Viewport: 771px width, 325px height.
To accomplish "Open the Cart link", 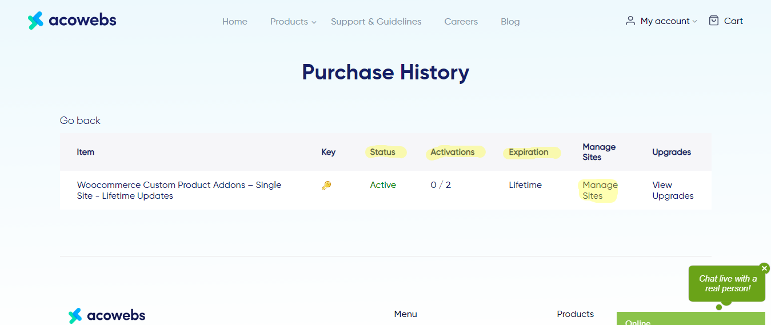I will (733, 21).
